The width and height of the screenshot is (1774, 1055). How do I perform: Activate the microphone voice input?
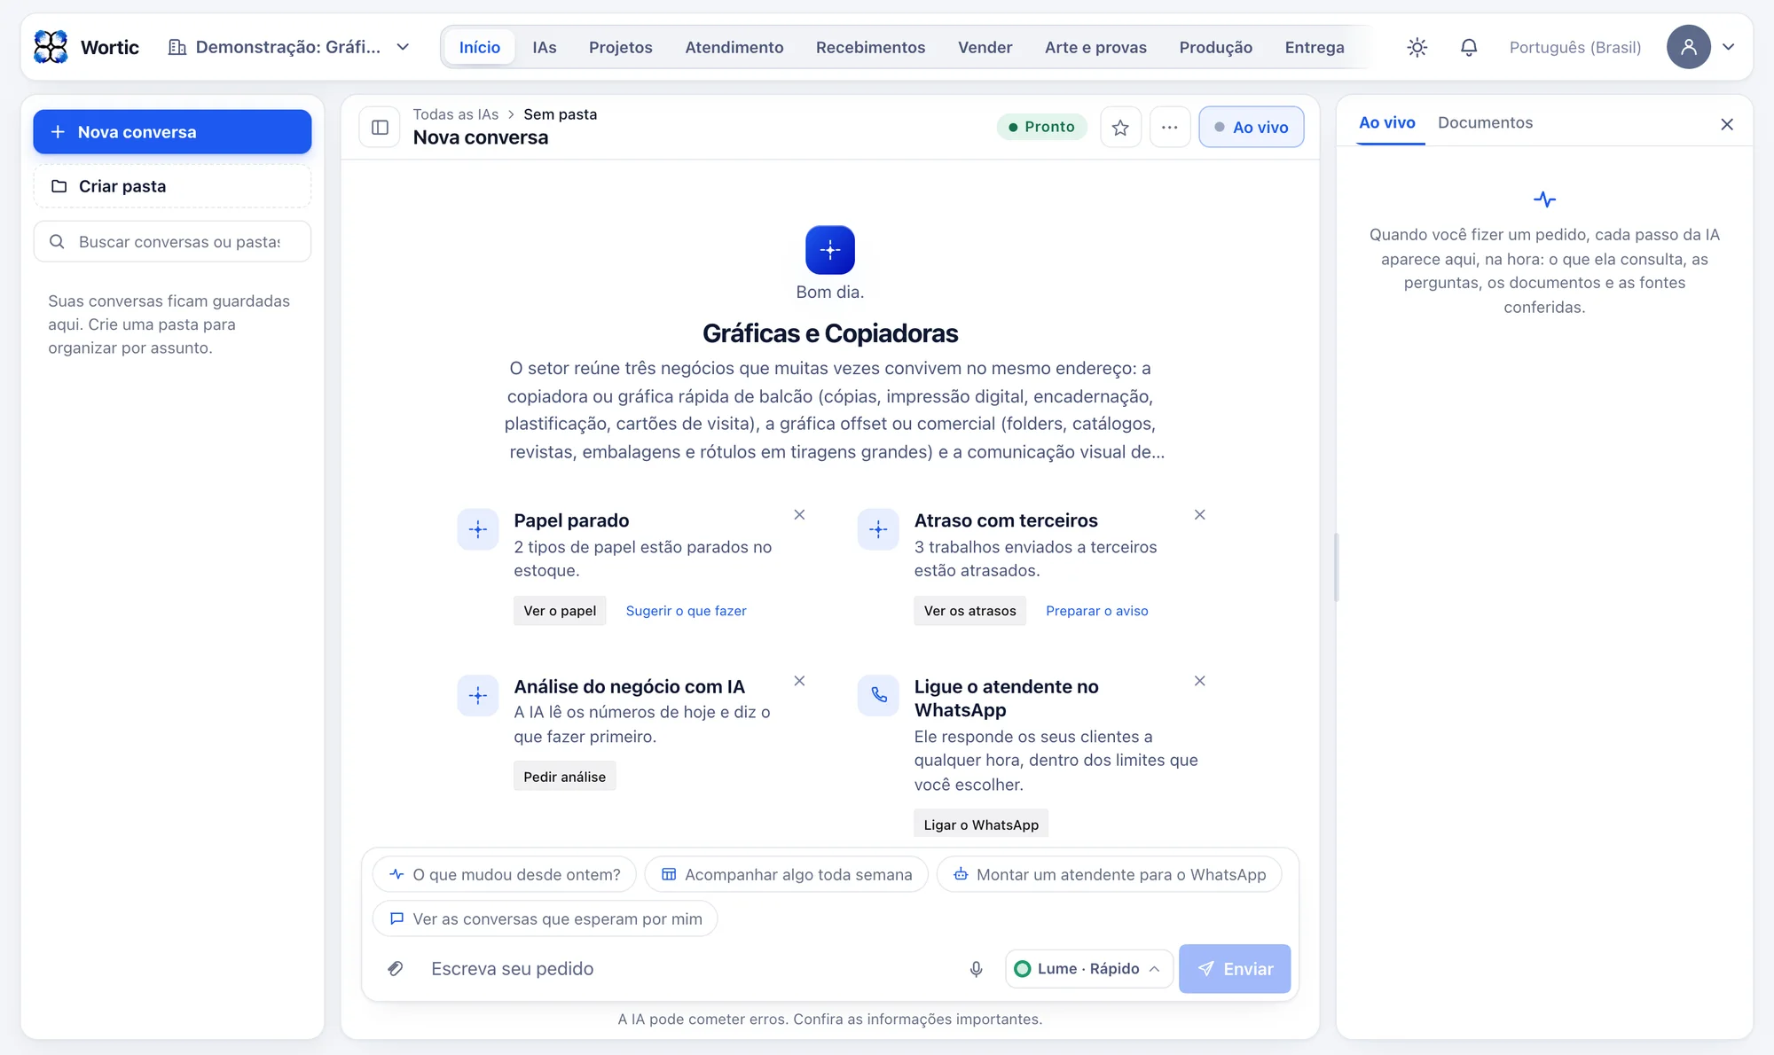[976, 968]
